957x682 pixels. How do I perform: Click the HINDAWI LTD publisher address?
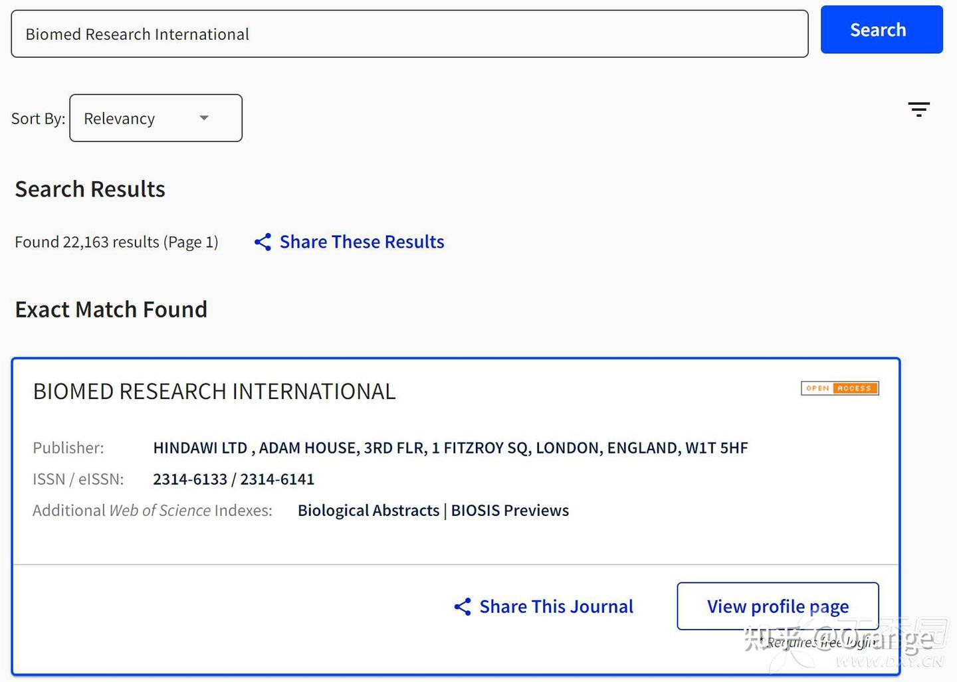click(x=450, y=448)
